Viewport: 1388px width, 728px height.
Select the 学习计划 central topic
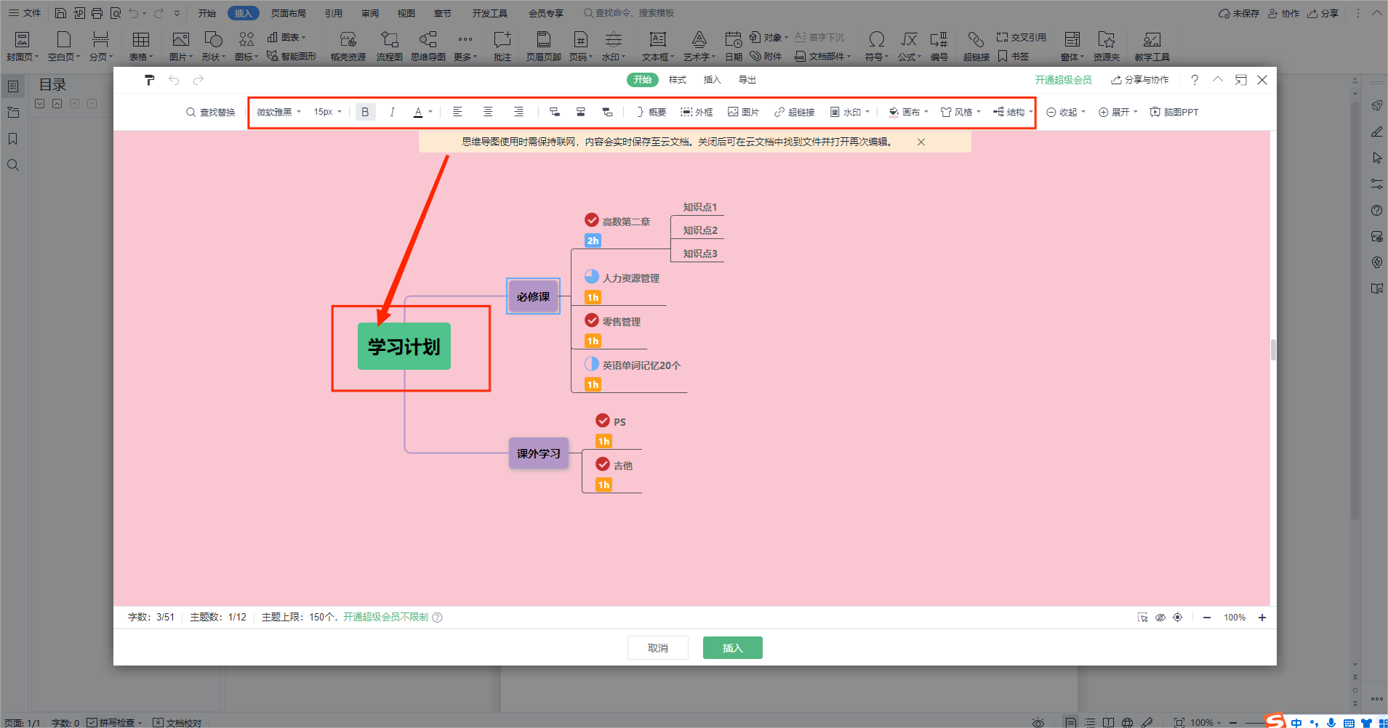point(404,347)
